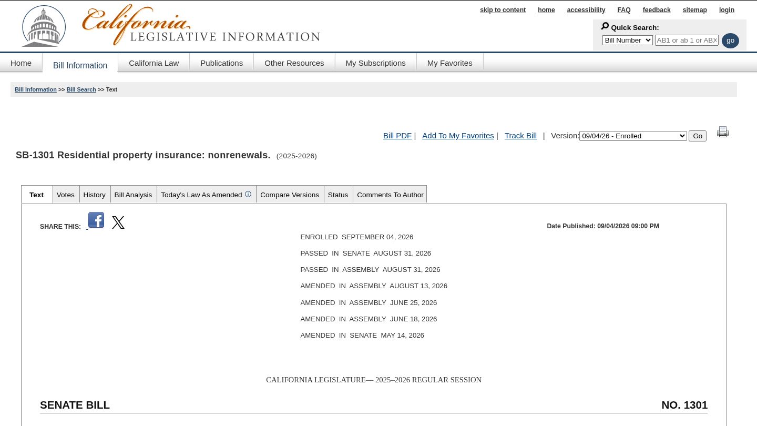Click the Bill Information breadcrumb link

[x=36, y=89]
